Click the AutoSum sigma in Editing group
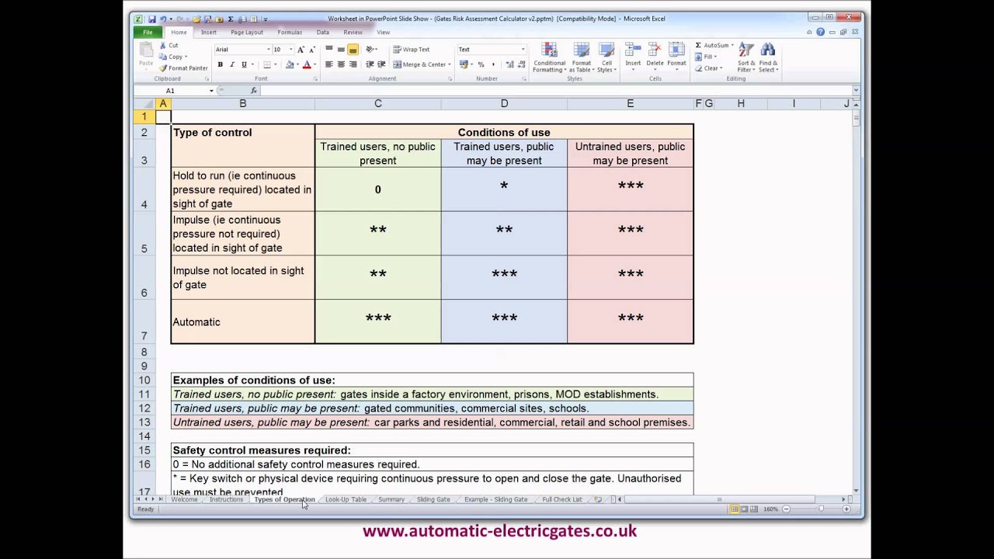 pos(698,46)
